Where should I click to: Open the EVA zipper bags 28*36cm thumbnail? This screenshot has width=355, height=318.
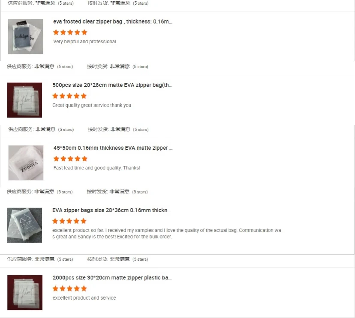click(x=24, y=225)
